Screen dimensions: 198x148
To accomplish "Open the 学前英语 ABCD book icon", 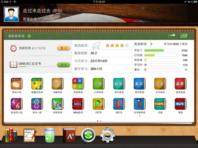I will click(78, 83).
